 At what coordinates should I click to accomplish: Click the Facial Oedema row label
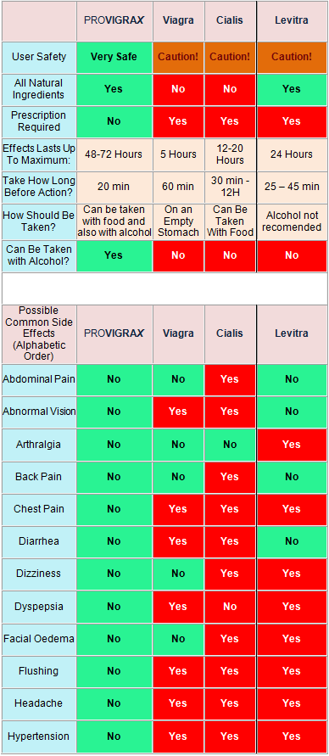coord(38,639)
